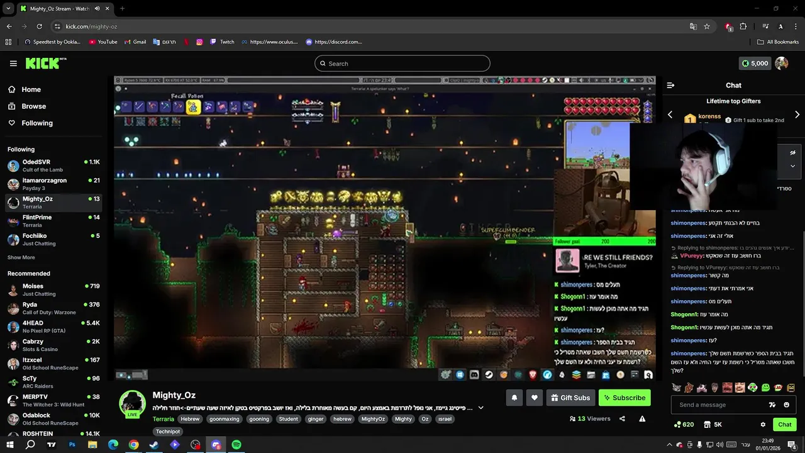The width and height of the screenshot is (805, 453).
Task: Open the Chrome tab search dropdown
Action: 8,8
